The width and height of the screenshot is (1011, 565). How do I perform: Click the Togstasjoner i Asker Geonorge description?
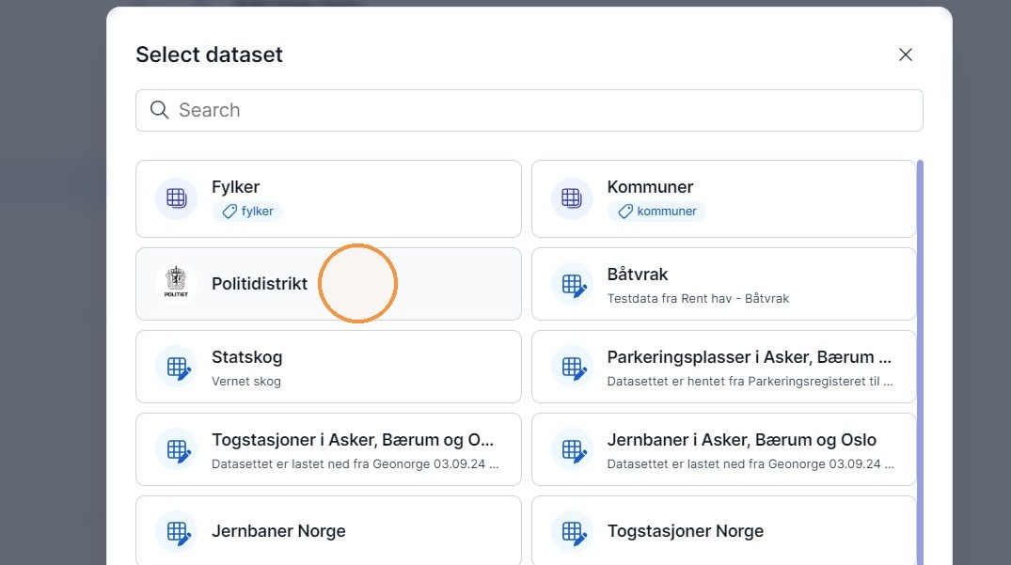click(355, 463)
